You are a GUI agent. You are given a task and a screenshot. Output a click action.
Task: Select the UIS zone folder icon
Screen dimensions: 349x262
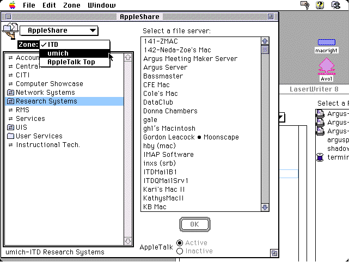[10, 127]
